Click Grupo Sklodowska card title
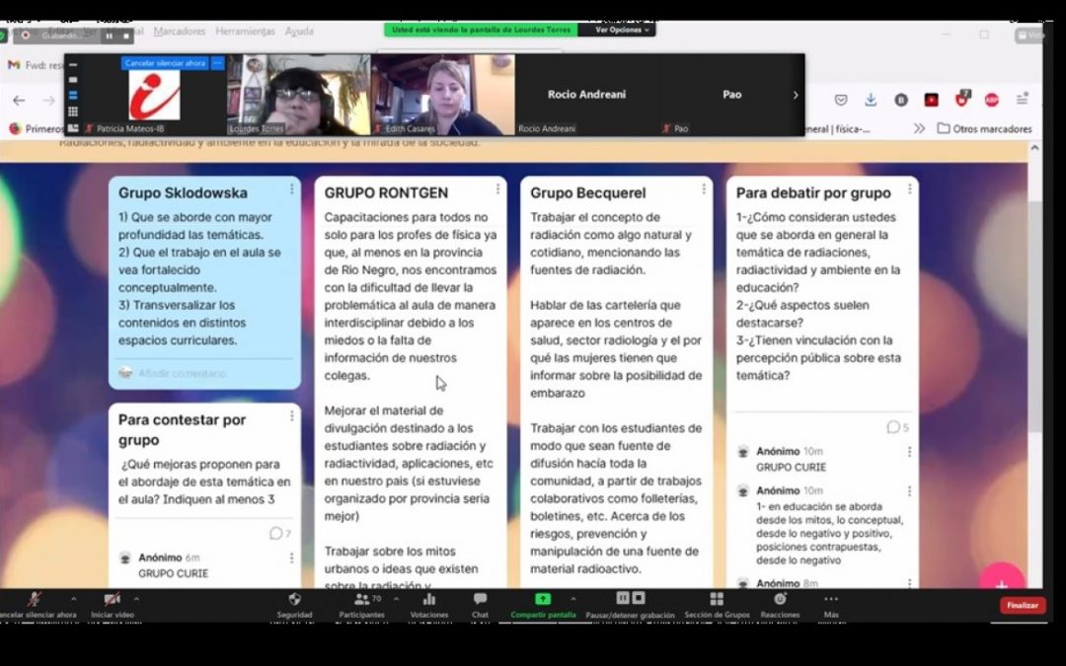1066x666 pixels. tap(183, 193)
